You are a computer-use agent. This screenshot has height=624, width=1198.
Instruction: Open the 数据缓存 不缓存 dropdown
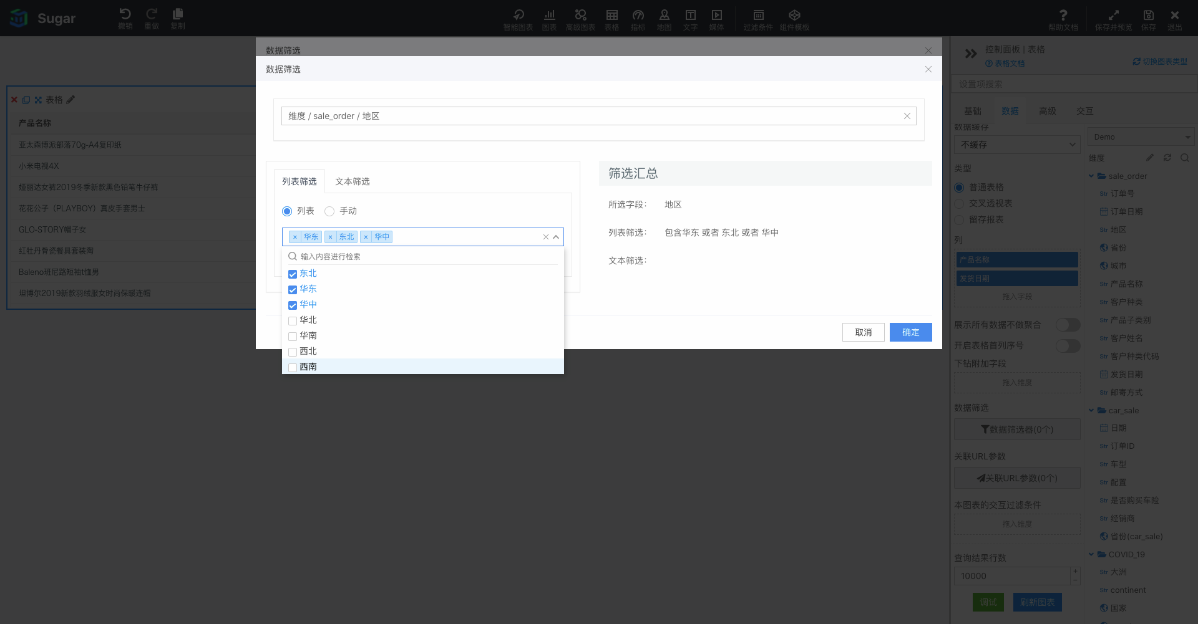point(1017,145)
